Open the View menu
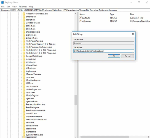The width and height of the screenshot is (150, 138). (14, 7)
